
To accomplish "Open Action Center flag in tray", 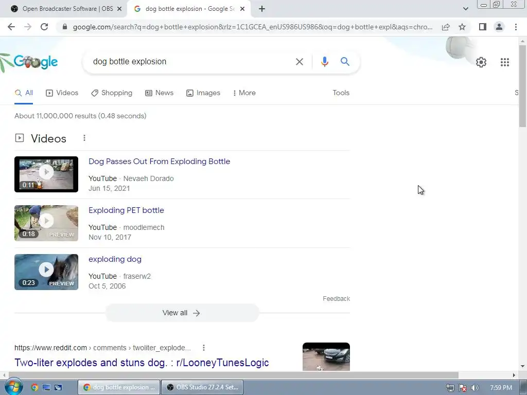I will (x=463, y=388).
